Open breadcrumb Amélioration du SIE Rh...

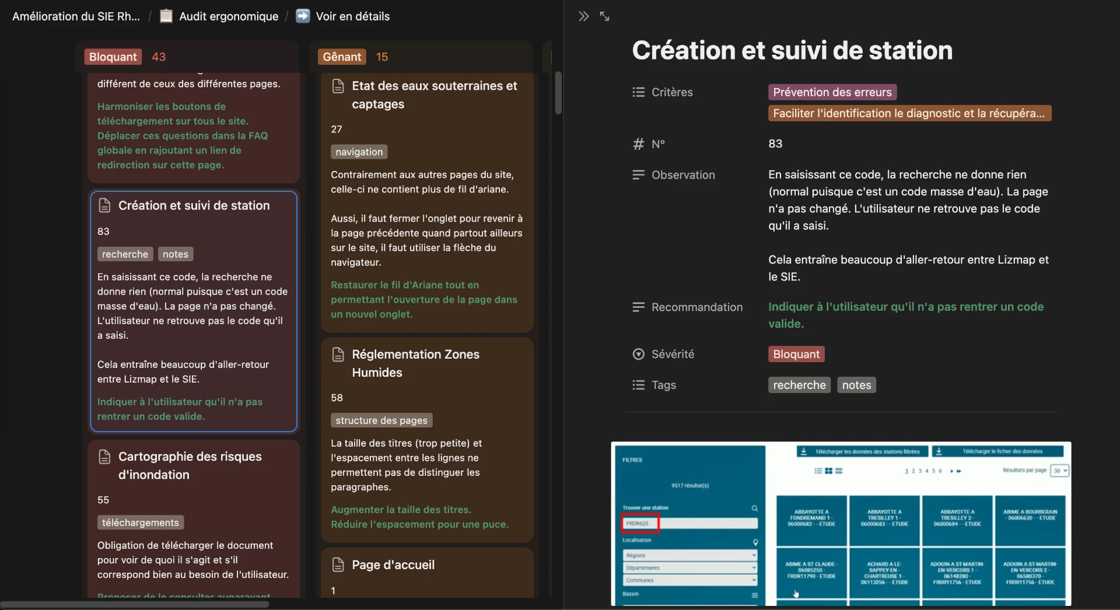click(x=76, y=16)
